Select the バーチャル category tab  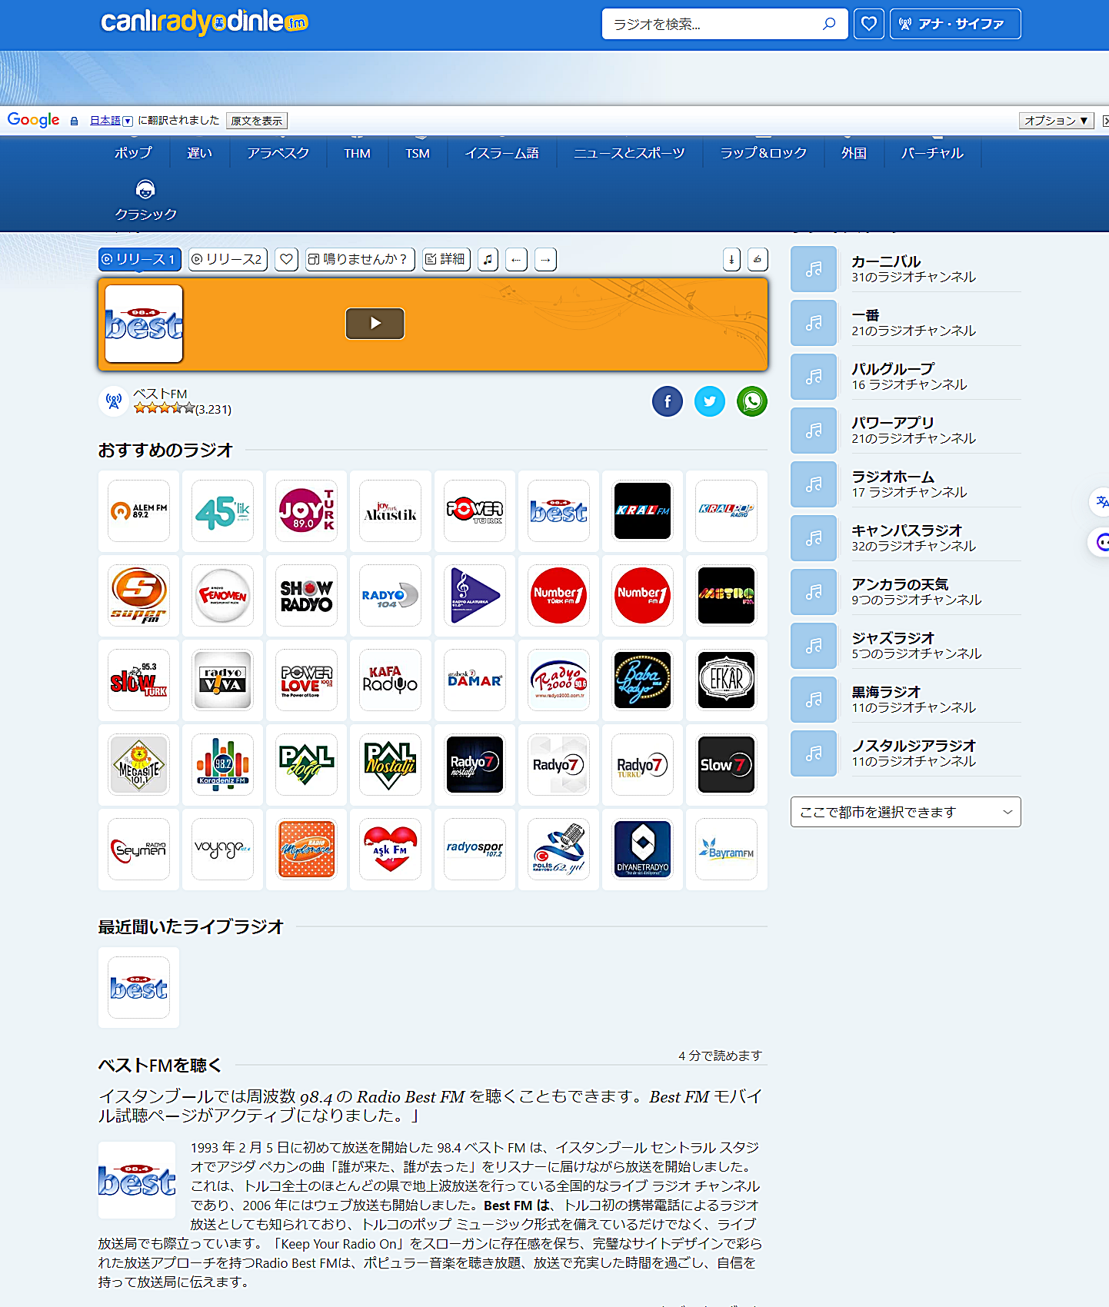(x=932, y=153)
